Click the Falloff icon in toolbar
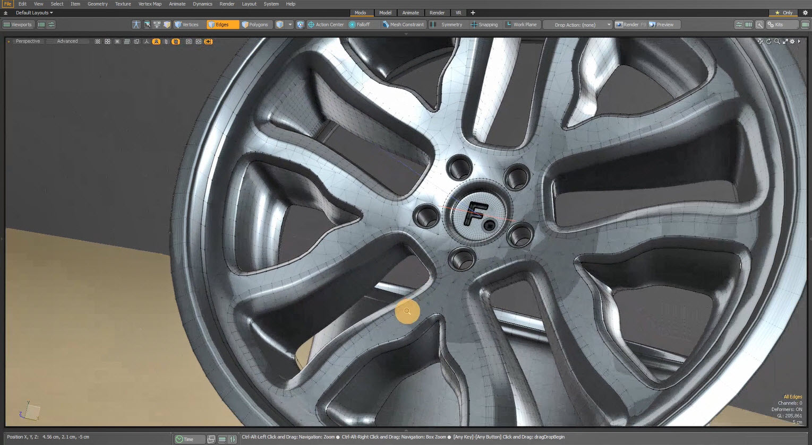Screen dimensions: 812x445 [x=352, y=24]
